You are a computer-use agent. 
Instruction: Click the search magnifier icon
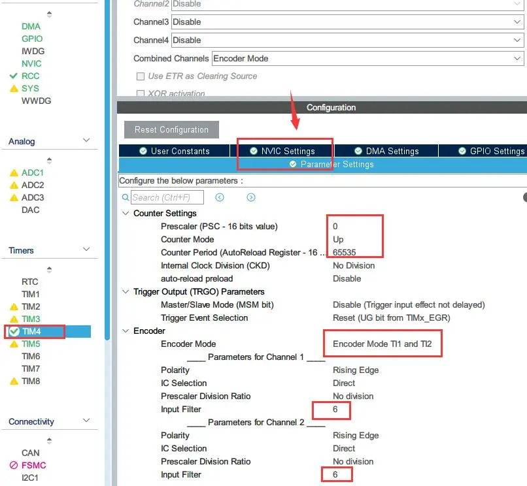tap(126, 197)
